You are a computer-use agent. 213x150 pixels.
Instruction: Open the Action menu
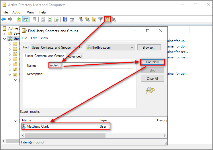click(x=17, y=12)
